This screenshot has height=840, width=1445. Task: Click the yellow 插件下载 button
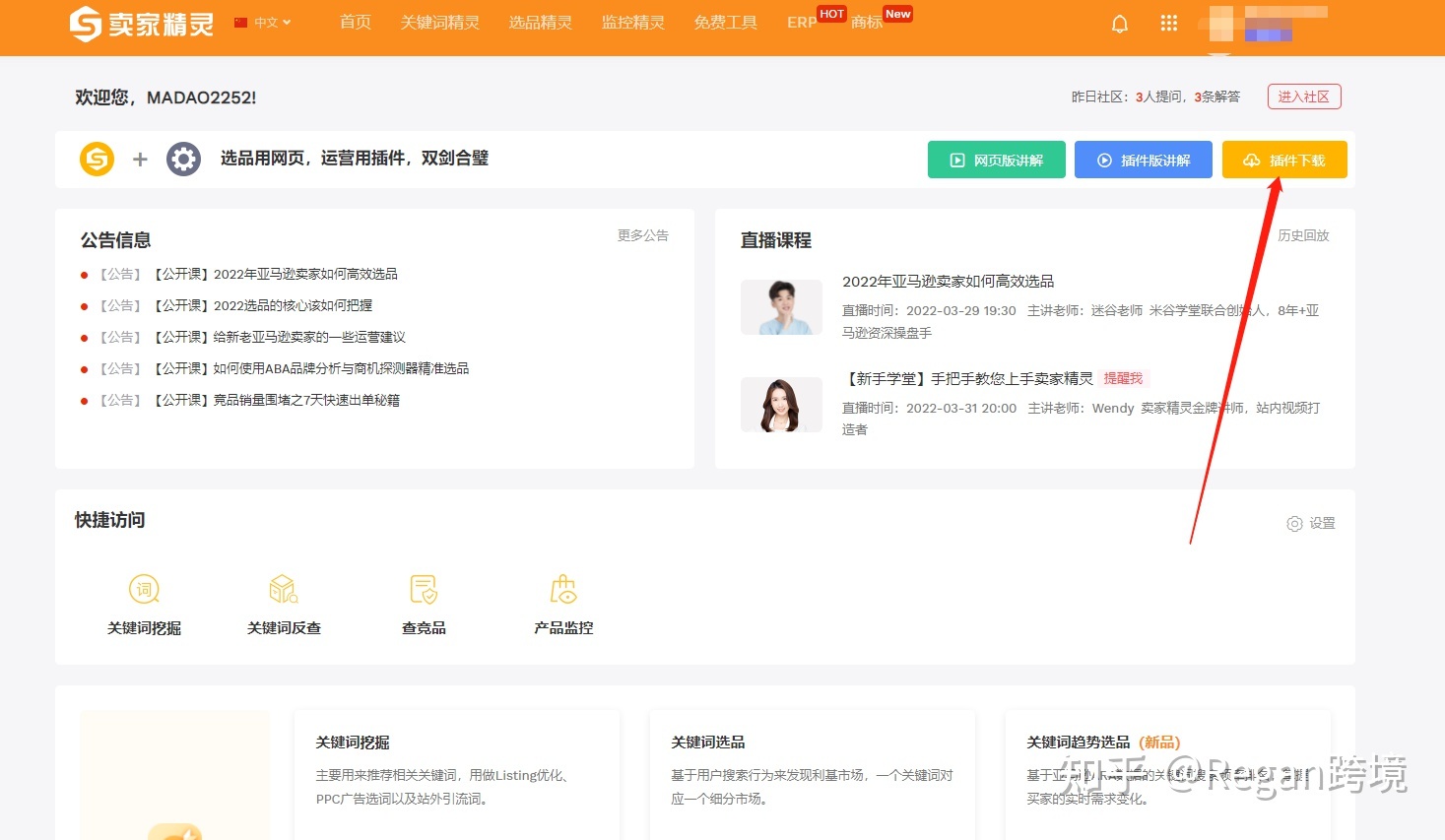click(1284, 161)
